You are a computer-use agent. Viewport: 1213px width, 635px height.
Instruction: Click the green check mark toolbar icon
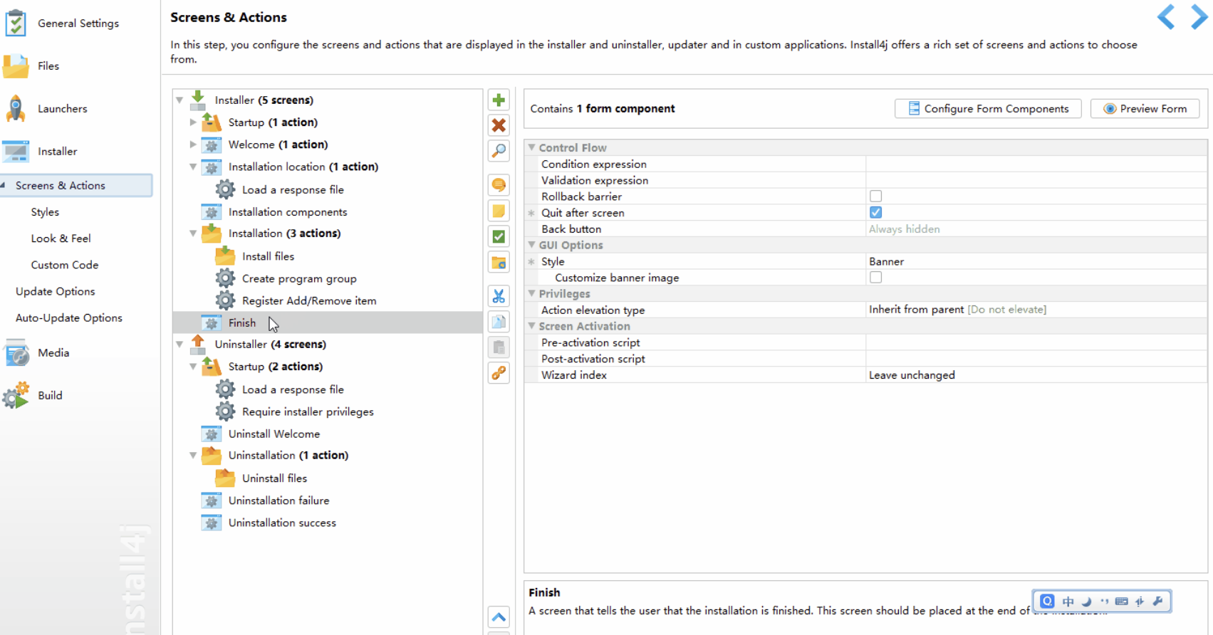pos(499,236)
